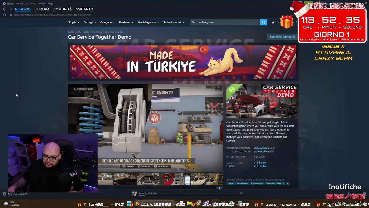Select the white car with tablet thumbnail
The image size is (369, 208).
(x=195, y=179)
